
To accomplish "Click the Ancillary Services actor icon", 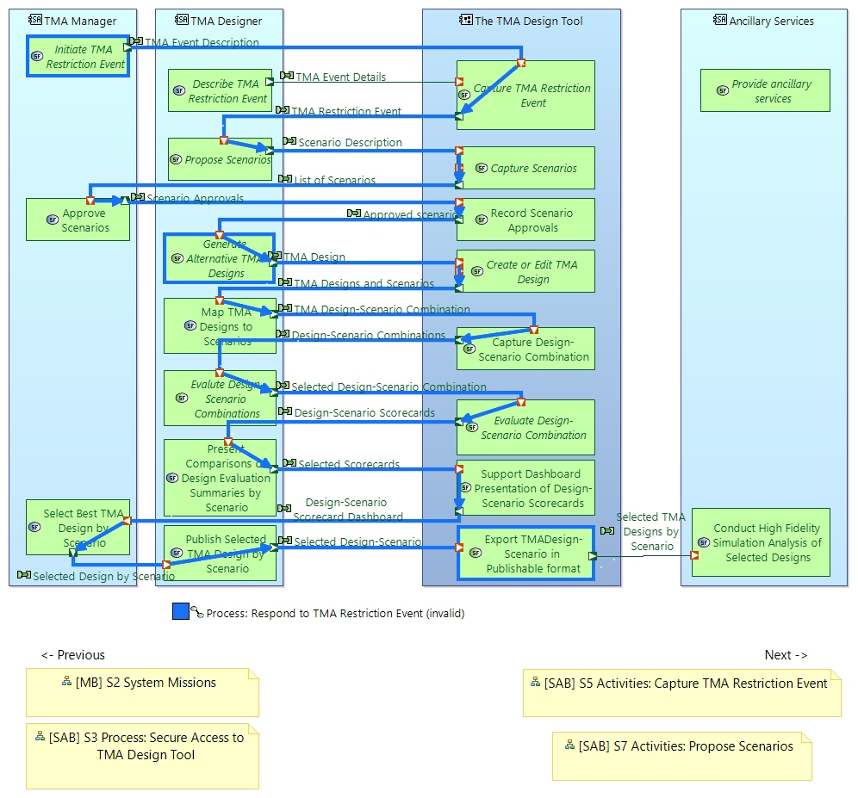I will coord(720,21).
